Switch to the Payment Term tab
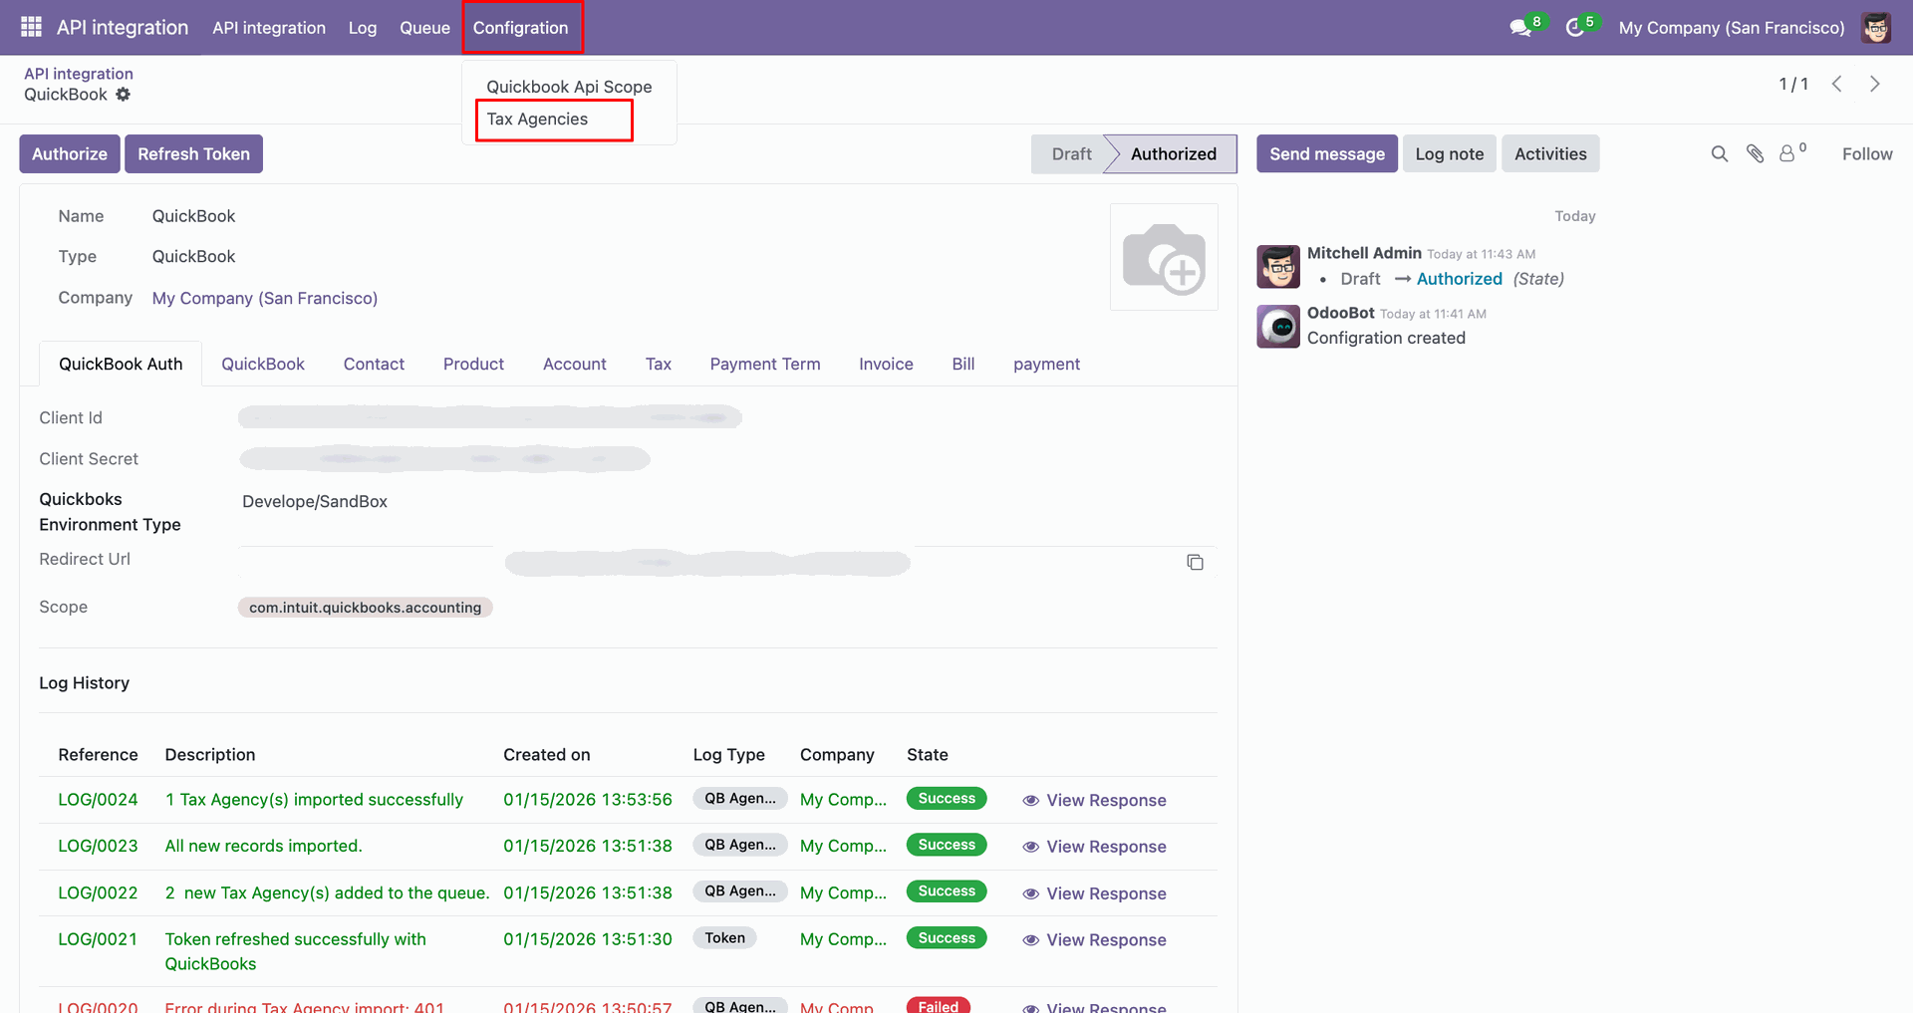1913x1013 pixels. click(x=765, y=365)
